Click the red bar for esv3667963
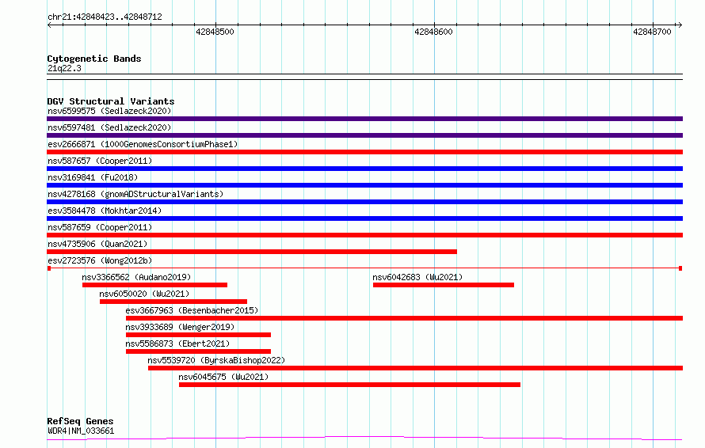This screenshot has height=448, width=705. pyautogui.click(x=404, y=318)
